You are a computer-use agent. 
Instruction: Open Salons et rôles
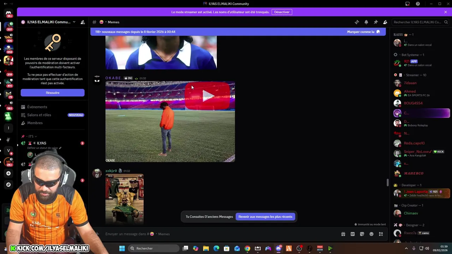point(39,115)
